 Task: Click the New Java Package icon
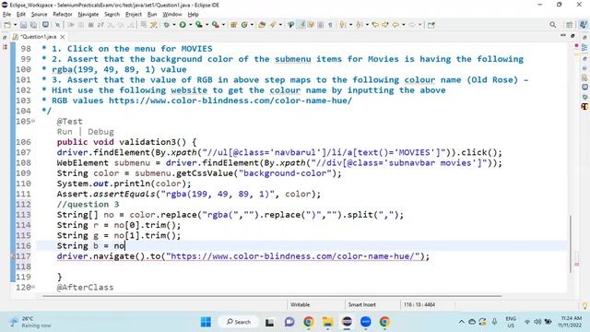pos(233,25)
